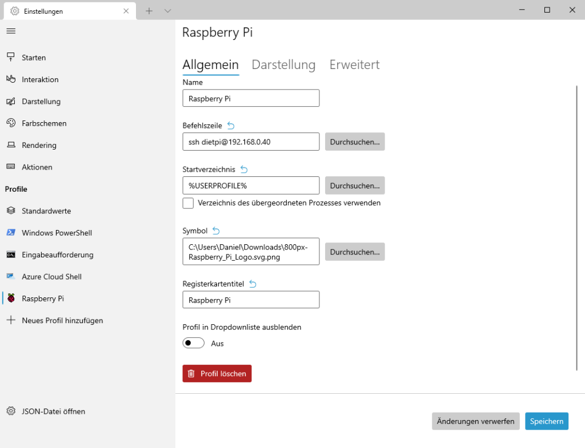585x448 pixels.
Task: Click the Startverzeichnis input field
Action: point(251,185)
